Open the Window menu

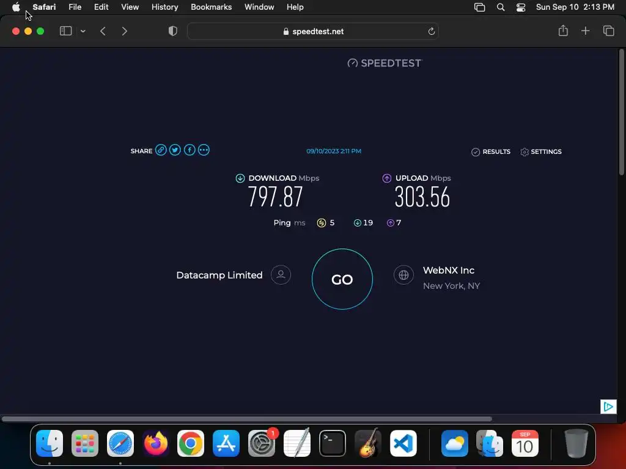point(259,7)
